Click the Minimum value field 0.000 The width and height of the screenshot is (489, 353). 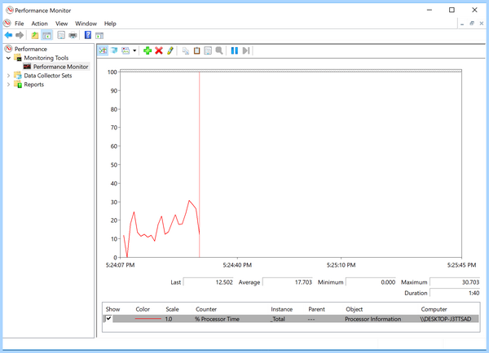[371, 282]
